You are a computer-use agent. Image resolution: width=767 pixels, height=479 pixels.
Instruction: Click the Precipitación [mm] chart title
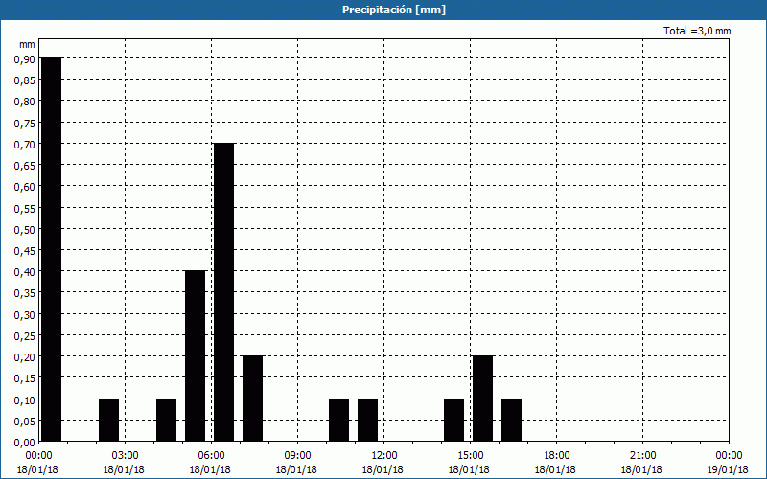coord(394,10)
